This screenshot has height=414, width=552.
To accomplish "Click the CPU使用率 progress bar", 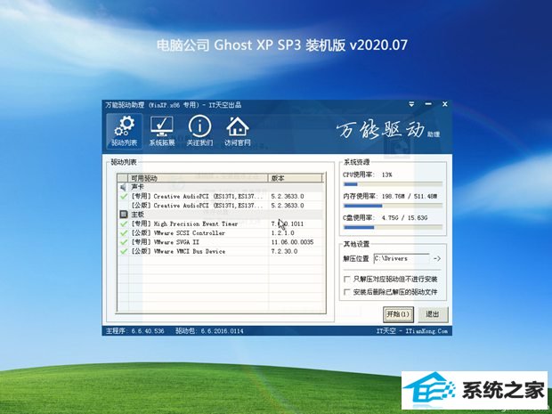I will [x=393, y=184].
